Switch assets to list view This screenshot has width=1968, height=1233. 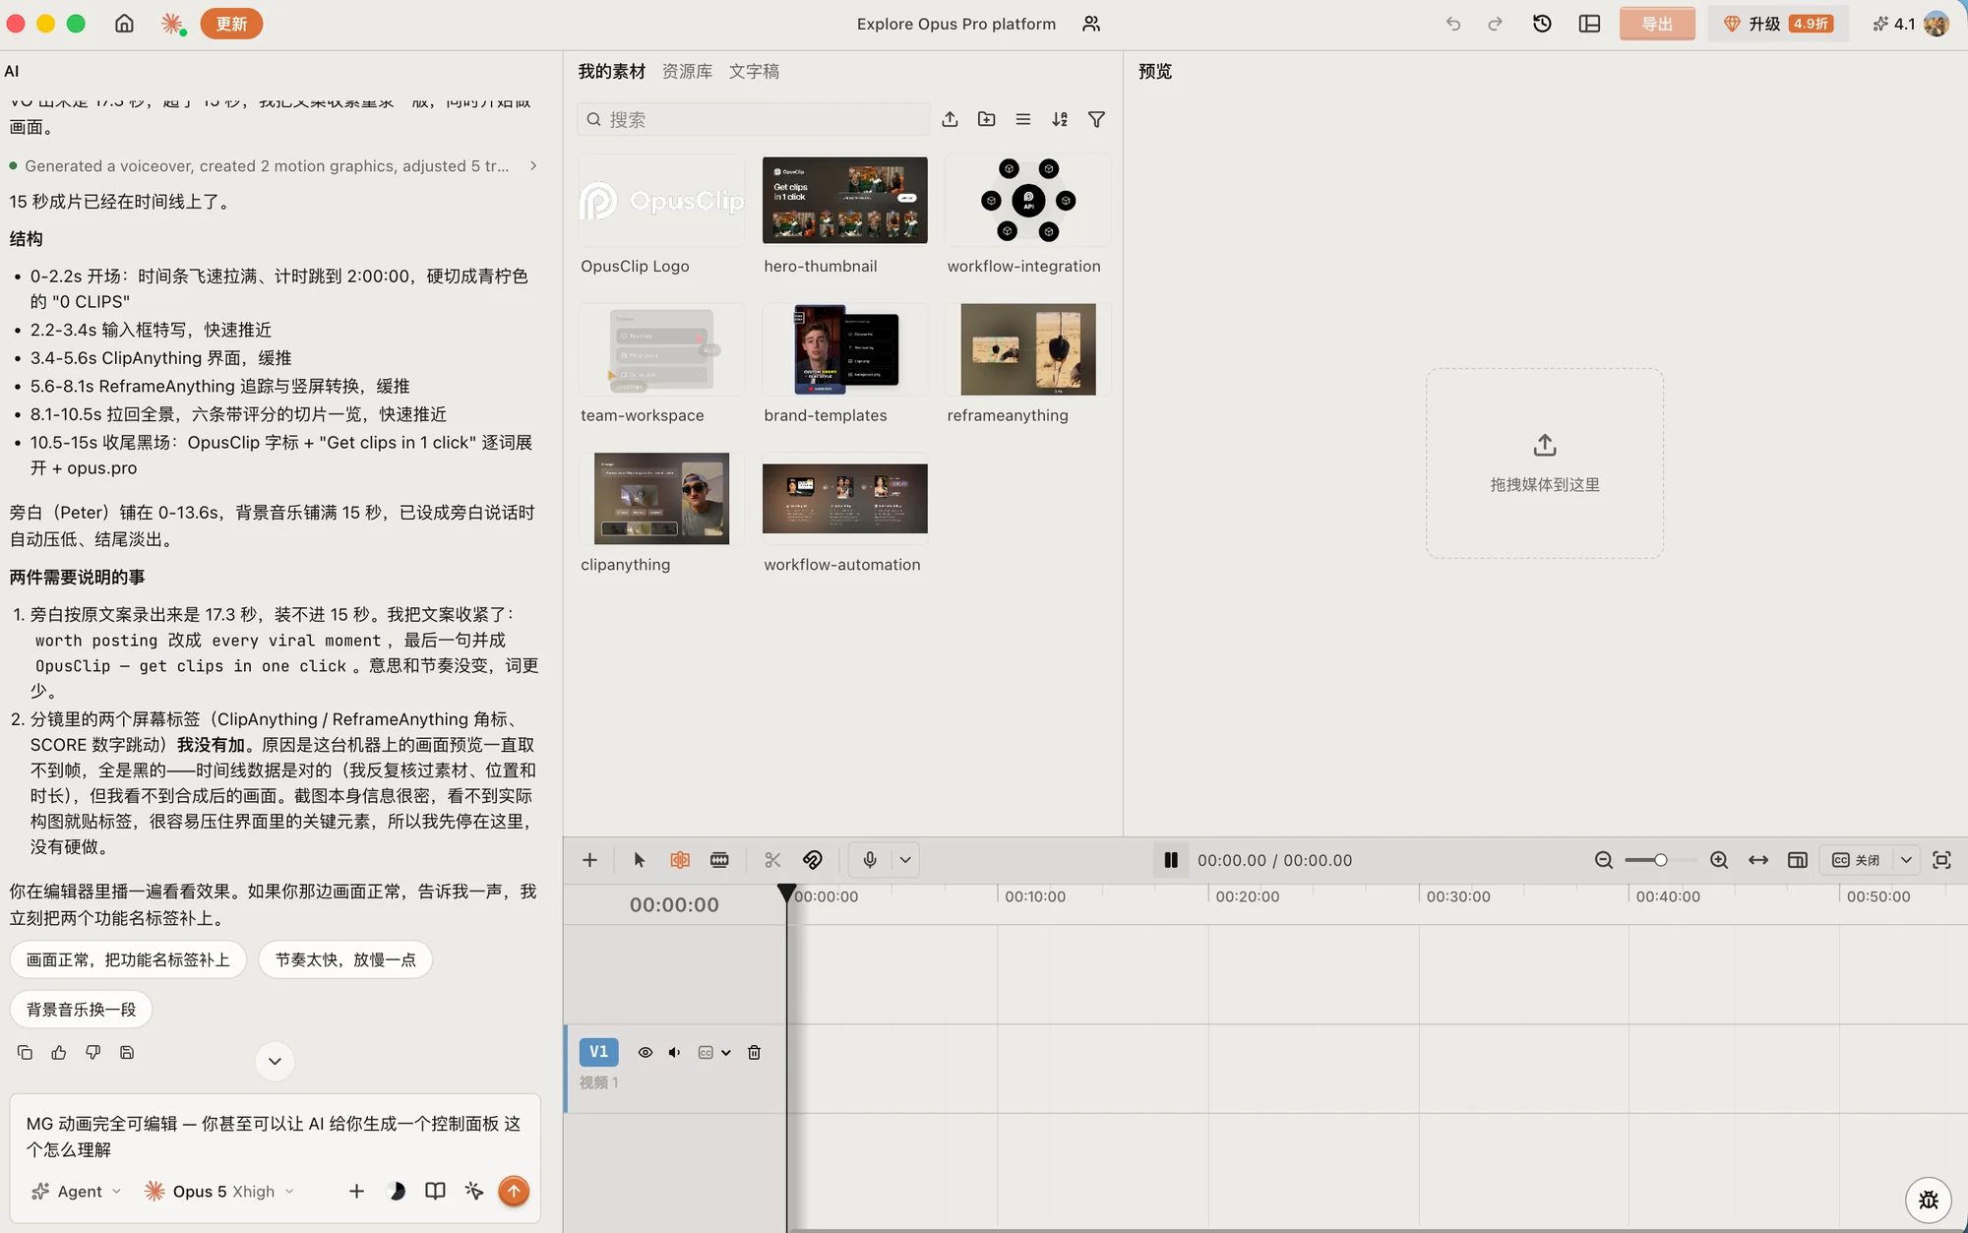[x=1023, y=119]
